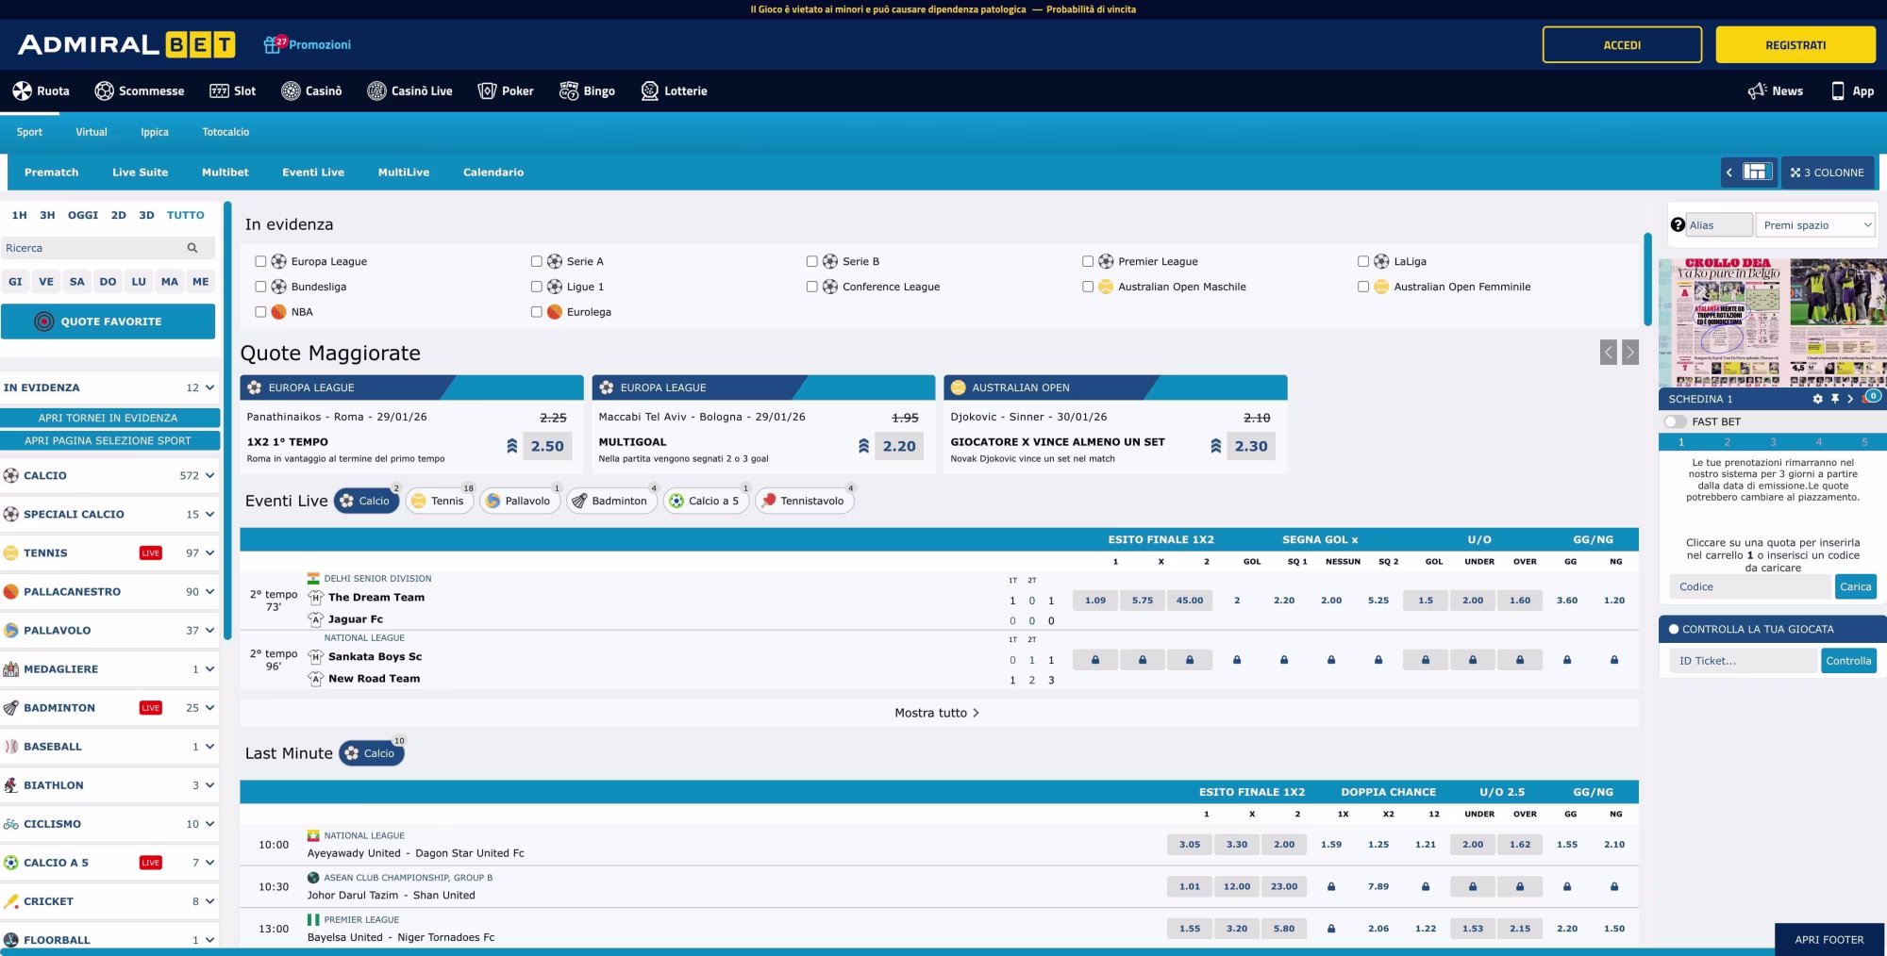Open the Calendario tab
The image size is (1887, 956).
(493, 172)
